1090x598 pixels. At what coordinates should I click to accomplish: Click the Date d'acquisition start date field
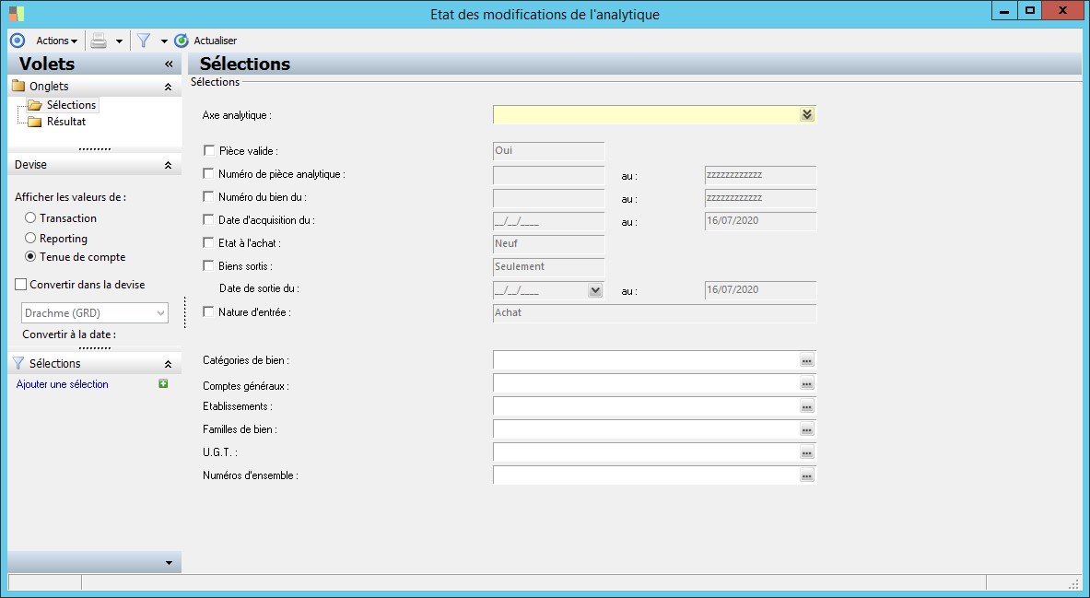tap(548, 221)
